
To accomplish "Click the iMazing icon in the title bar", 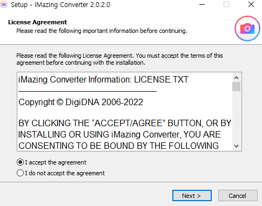I will [4, 4].
